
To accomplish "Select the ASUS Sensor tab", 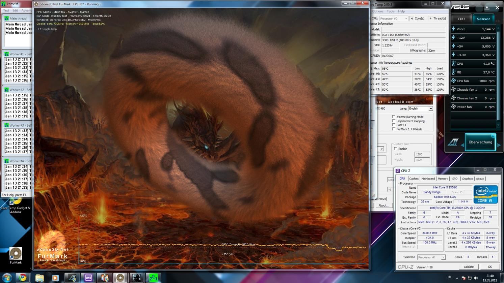I will click(483, 19).
